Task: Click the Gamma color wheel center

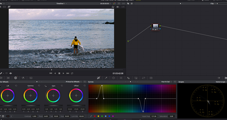Action: (31, 96)
